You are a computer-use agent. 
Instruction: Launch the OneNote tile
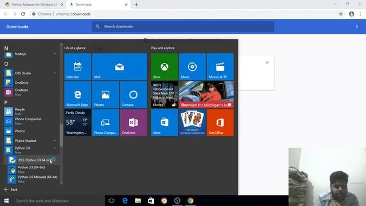(133, 122)
